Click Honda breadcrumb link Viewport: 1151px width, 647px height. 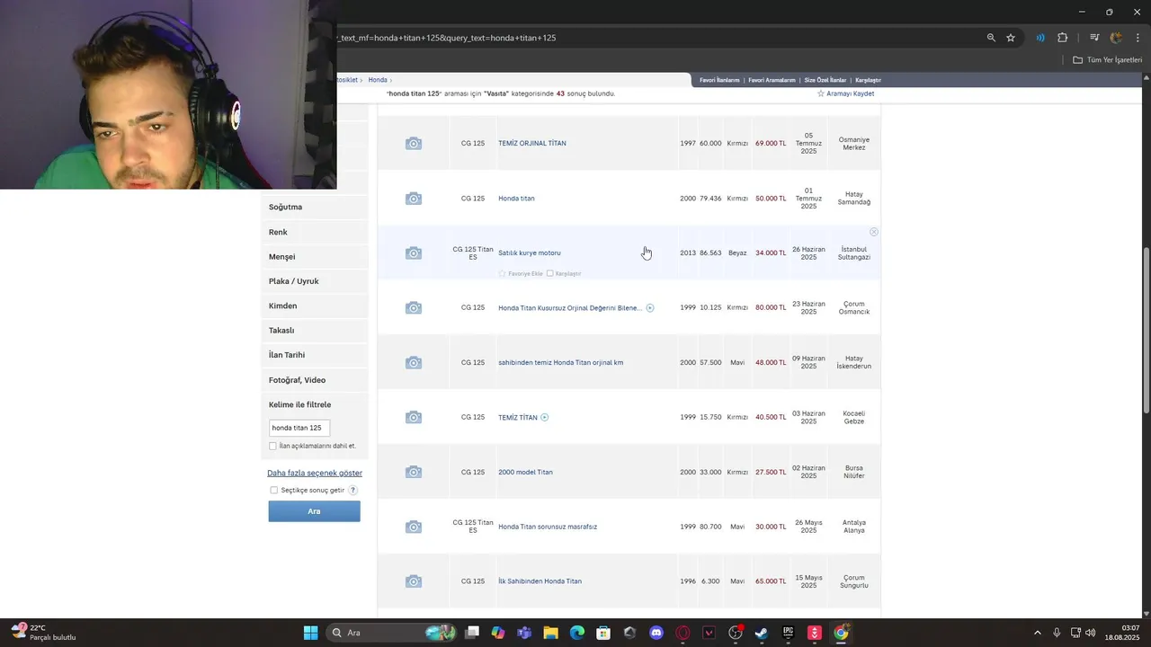tap(378, 80)
